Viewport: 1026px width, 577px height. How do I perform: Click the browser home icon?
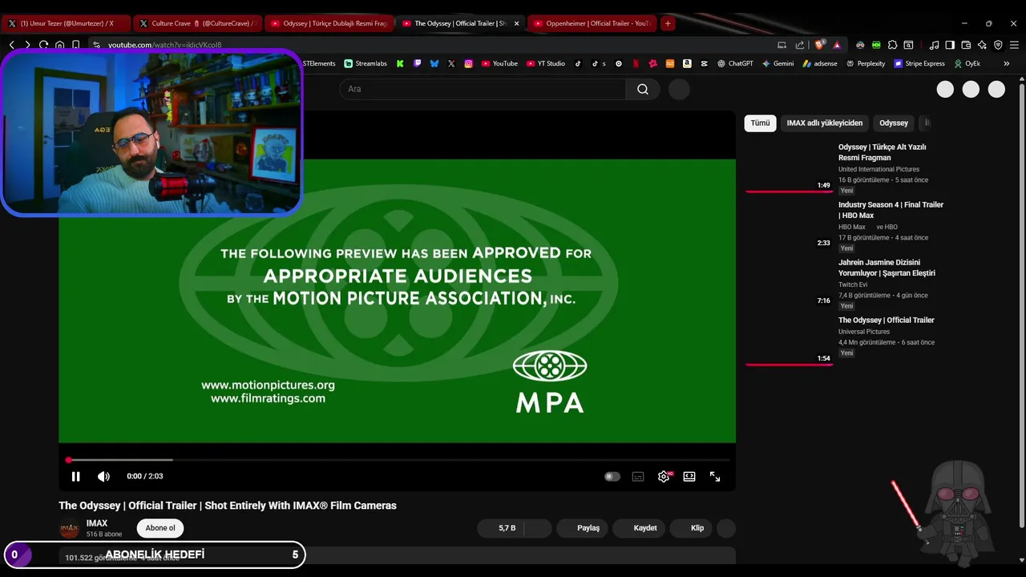click(x=59, y=45)
